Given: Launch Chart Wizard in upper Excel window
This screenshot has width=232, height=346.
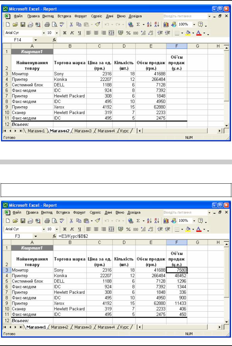Looking at the screenshot, I should click(x=166, y=24).
